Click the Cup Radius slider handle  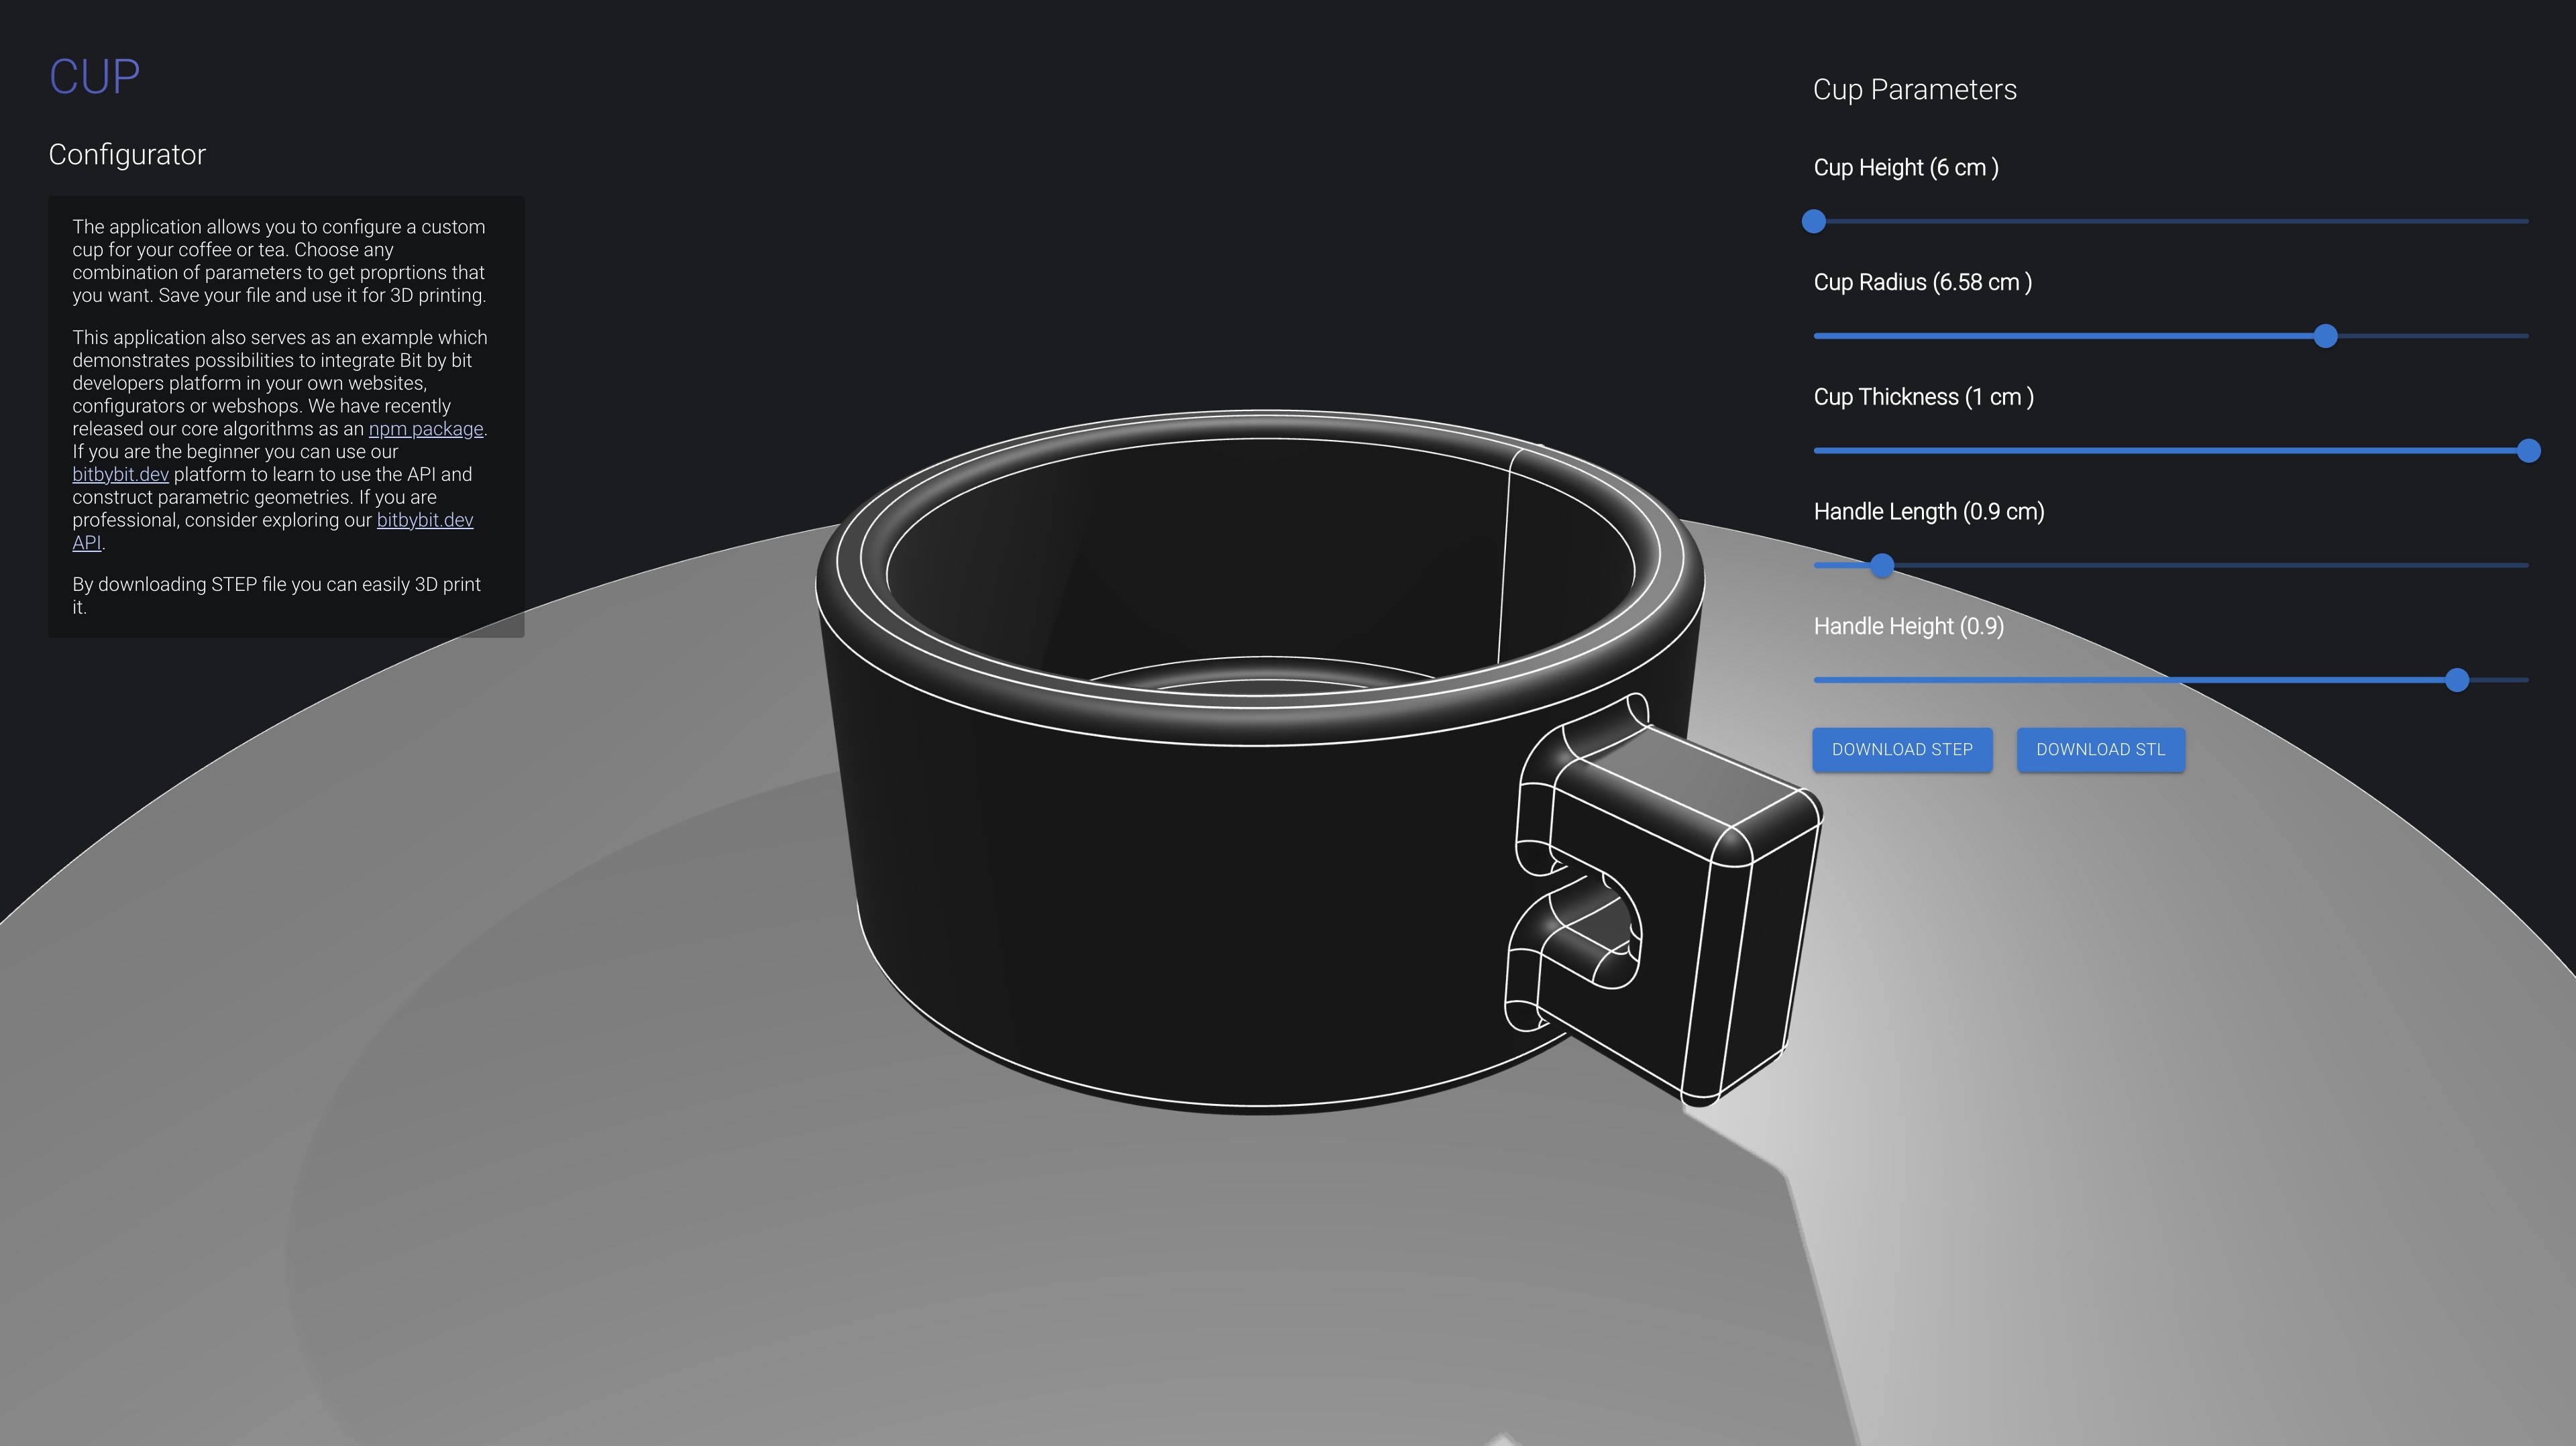[x=2326, y=336]
